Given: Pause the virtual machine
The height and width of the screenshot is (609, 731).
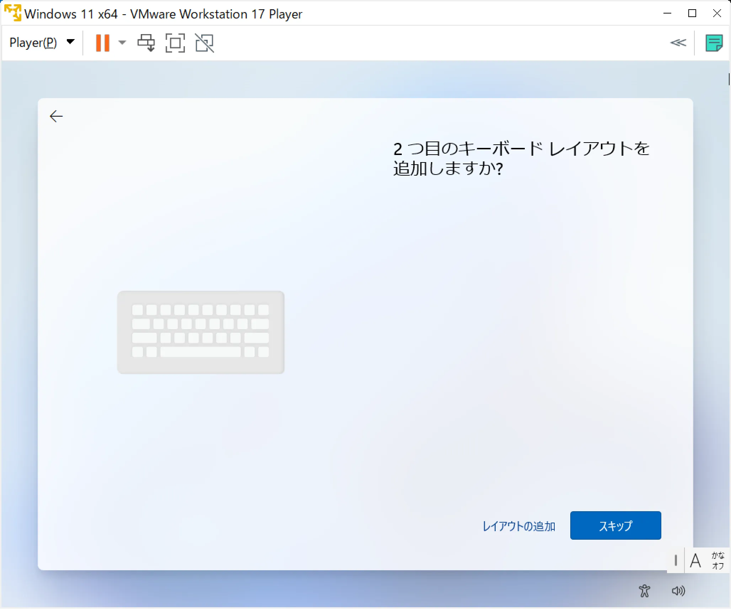Looking at the screenshot, I should click(102, 43).
